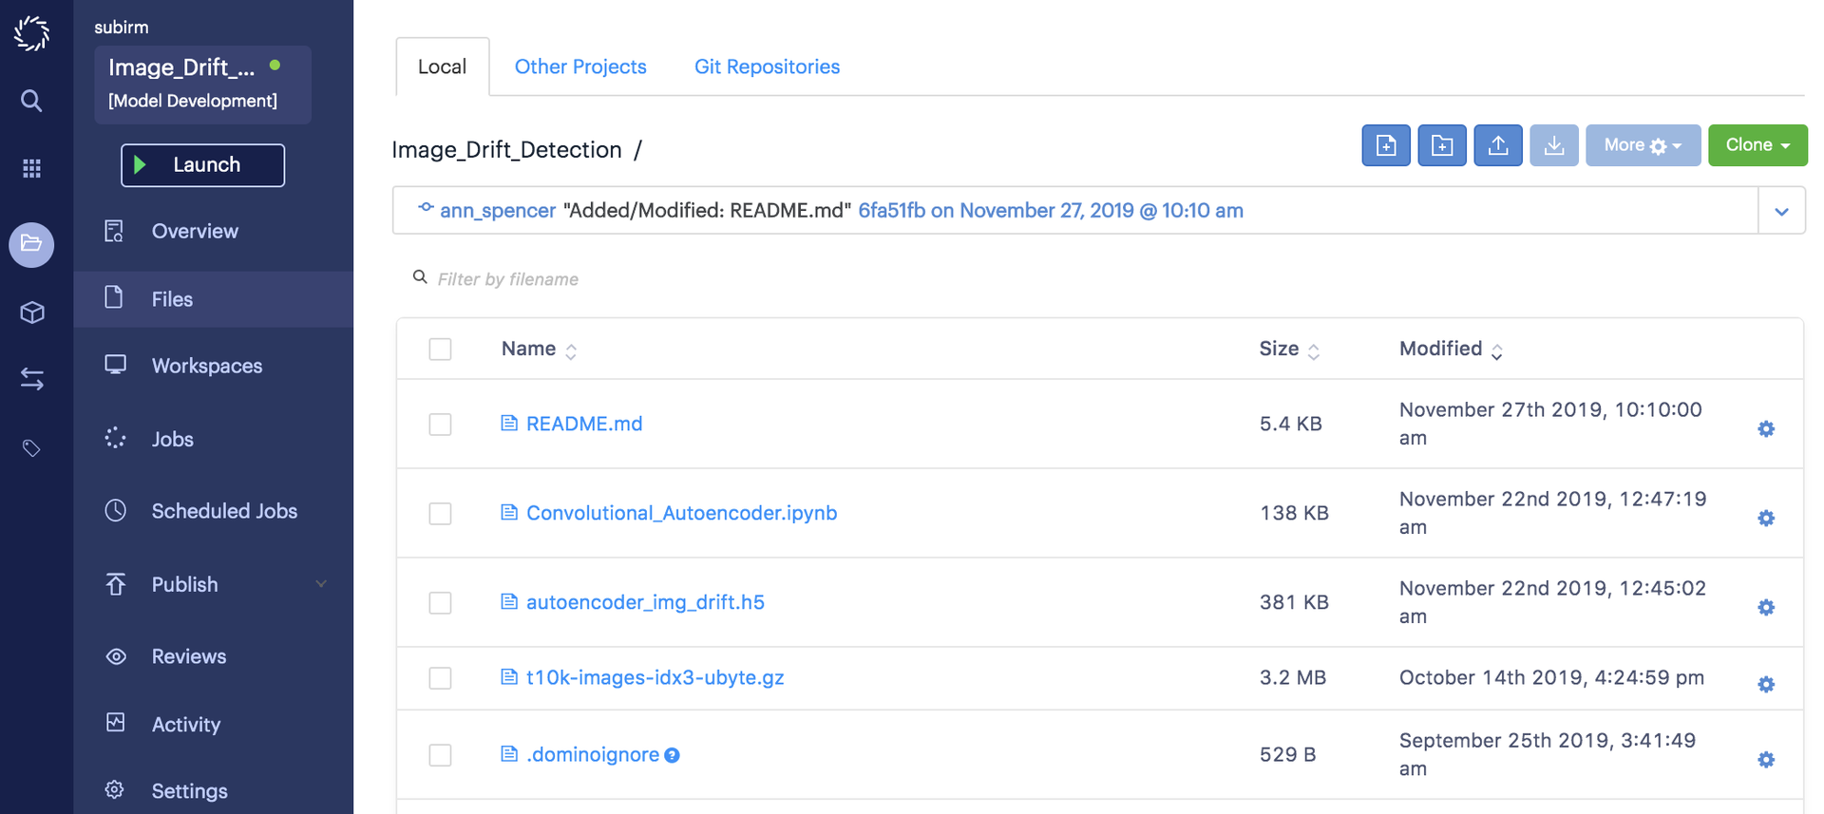Open the apps grid icon in left rail
Viewport: 1824px width, 814px height.
tap(31, 169)
